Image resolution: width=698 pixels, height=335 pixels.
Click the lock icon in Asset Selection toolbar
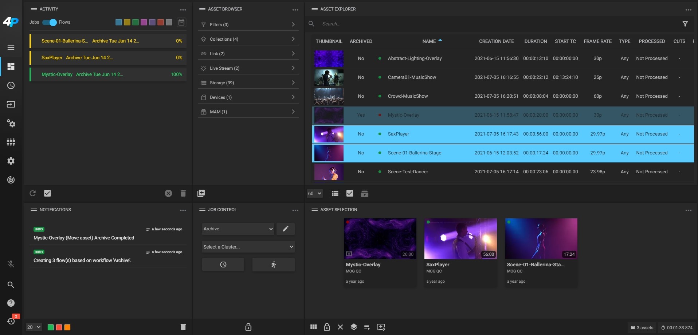[x=327, y=327]
